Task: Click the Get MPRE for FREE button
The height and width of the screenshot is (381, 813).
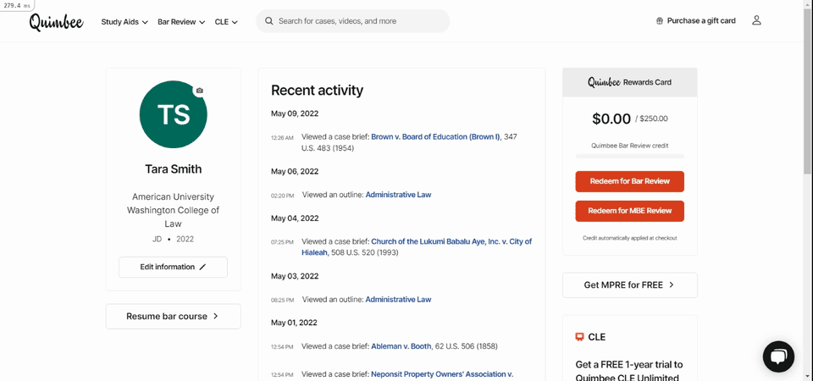Action: (629, 285)
